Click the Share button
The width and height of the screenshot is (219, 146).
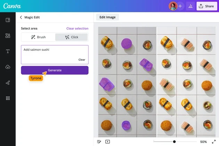tap(207, 6)
